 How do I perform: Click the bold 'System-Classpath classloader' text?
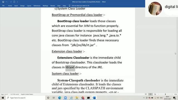pyautogui.click(x=79, y=80)
